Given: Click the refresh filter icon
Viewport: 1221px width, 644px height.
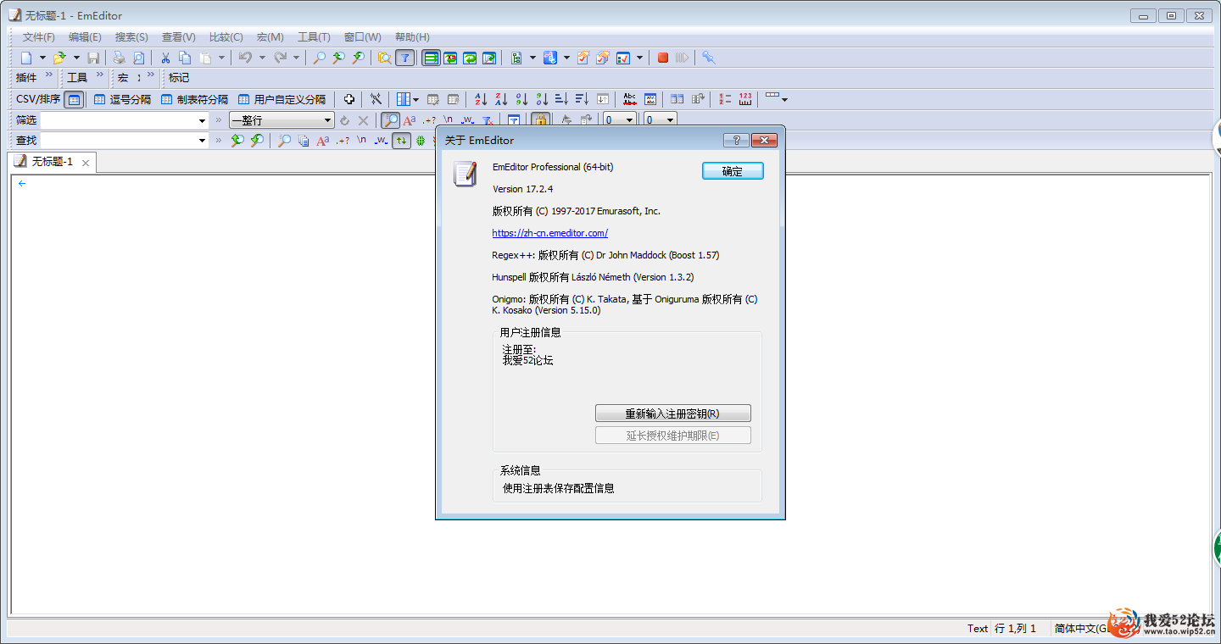Looking at the screenshot, I should [x=344, y=120].
